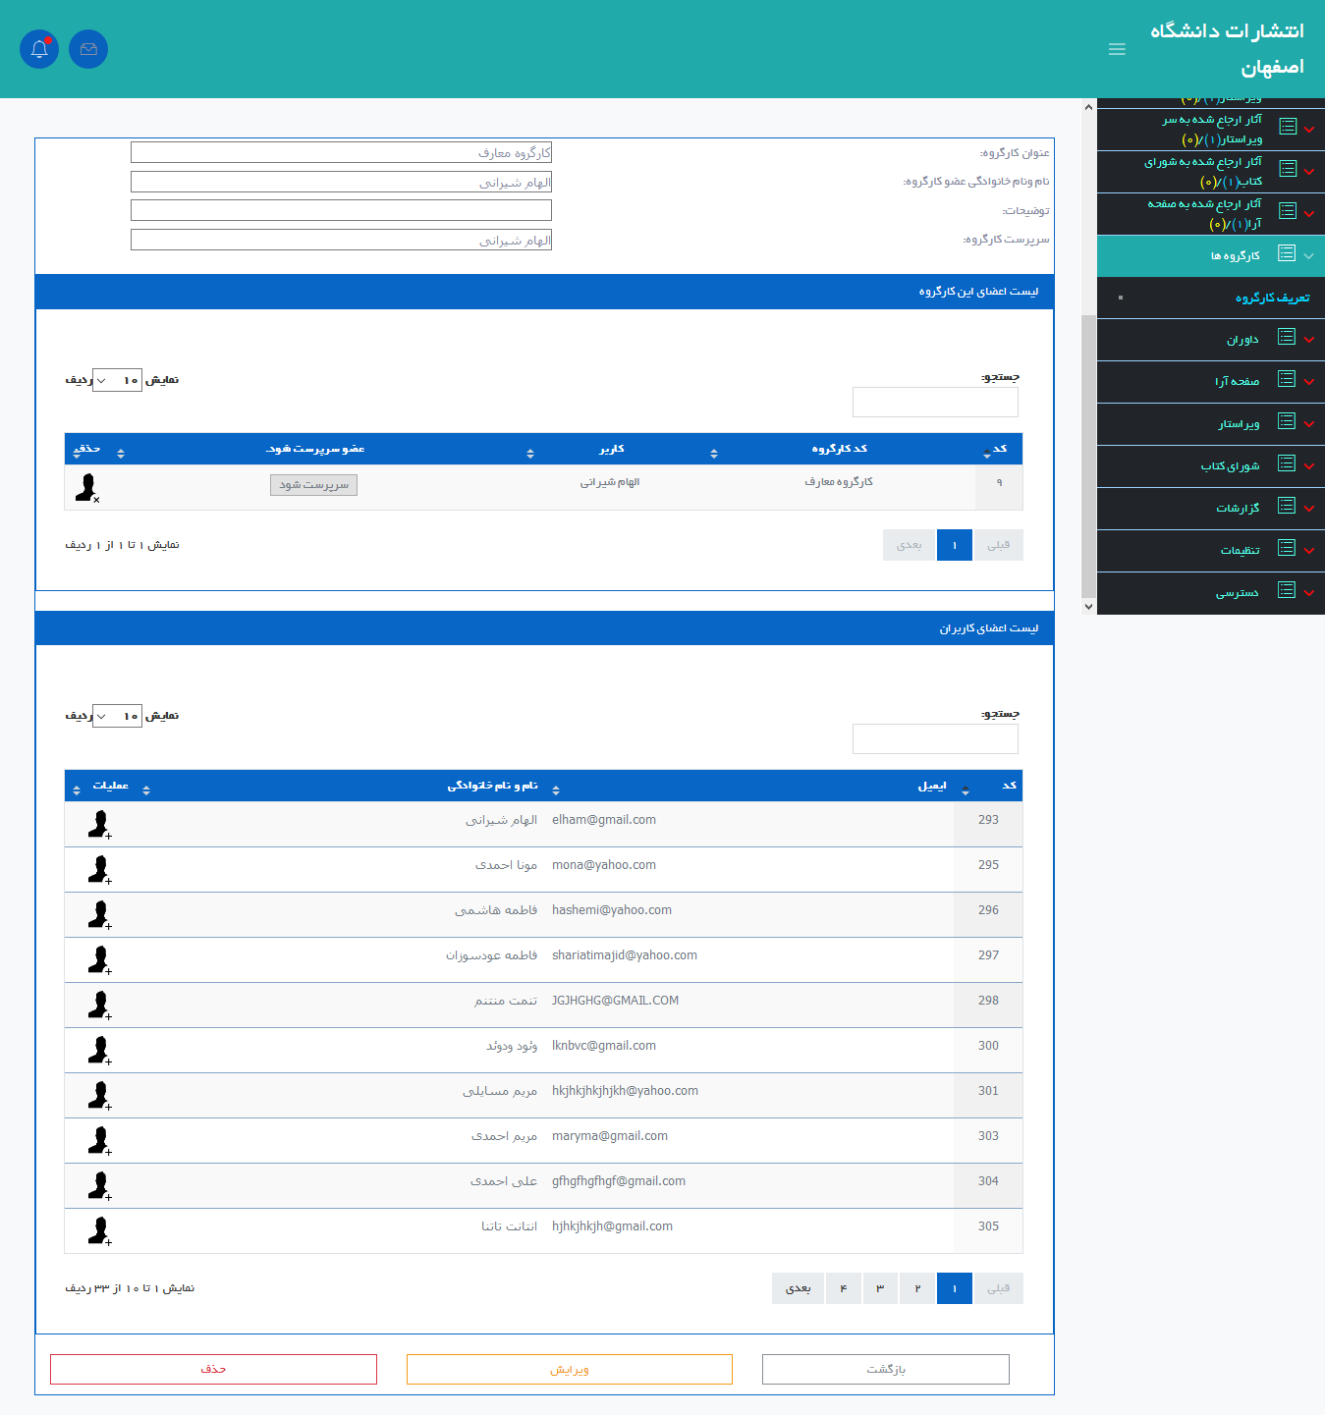Click the سرپرست شود button
The height and width of the screenshot is (1415, 1325).
(x=313, y=485)
